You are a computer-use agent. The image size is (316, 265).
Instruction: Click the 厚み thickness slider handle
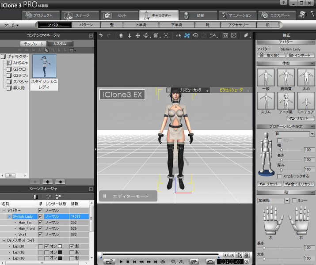click(282, 170)
